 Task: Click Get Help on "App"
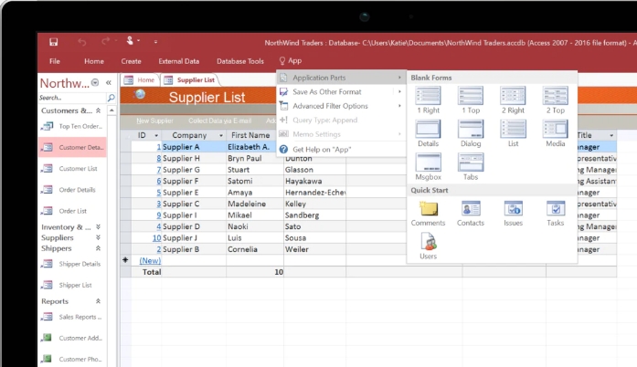tap(341, 150)
